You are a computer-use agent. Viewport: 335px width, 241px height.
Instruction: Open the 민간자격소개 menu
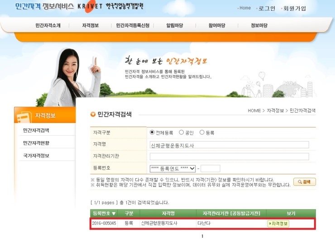[x=48, y=26]
